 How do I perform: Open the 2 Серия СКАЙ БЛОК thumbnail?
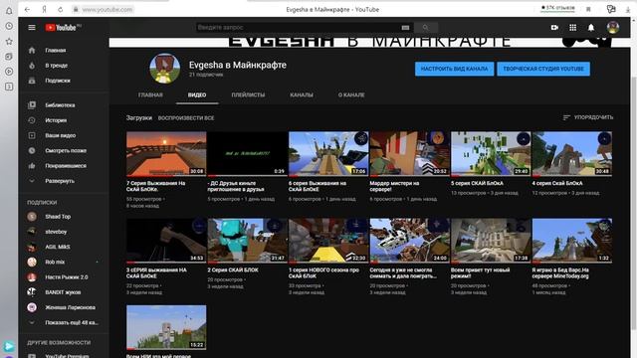[x=248, y=241]
